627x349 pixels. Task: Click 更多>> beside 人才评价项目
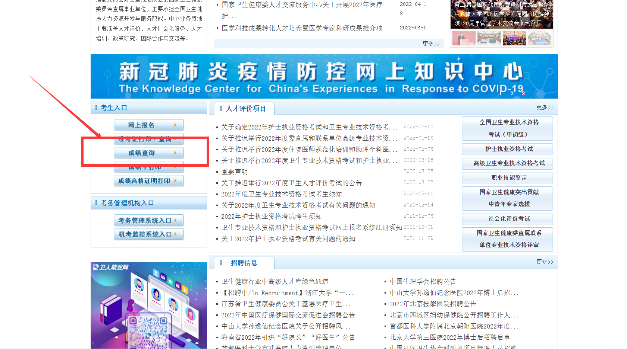click(545, 108)
